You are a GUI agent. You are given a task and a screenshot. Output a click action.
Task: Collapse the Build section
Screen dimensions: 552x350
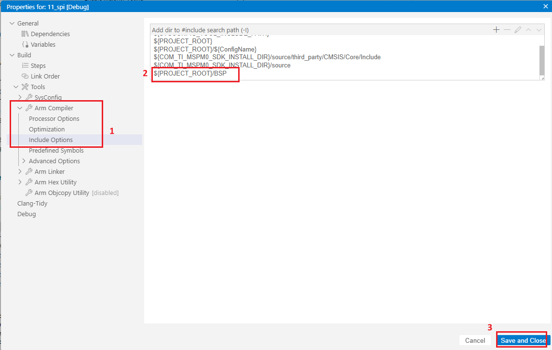(12, 55)
